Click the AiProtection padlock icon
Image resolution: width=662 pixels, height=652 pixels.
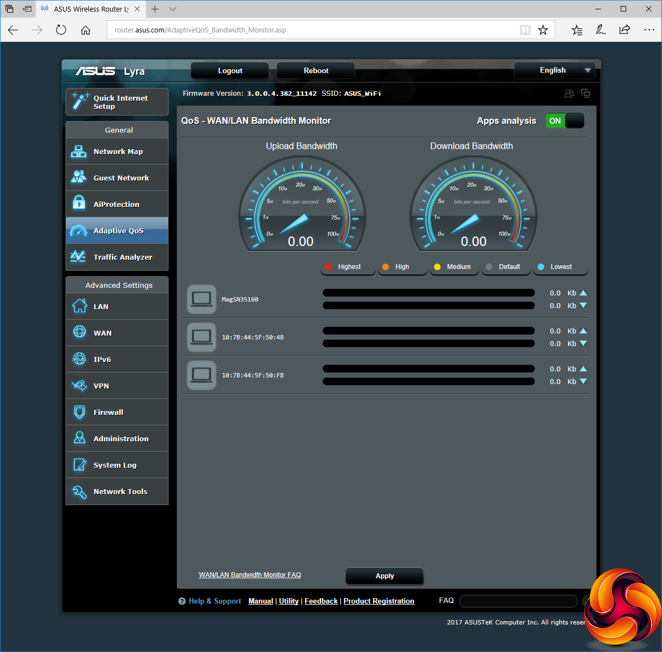click(79, 203)
